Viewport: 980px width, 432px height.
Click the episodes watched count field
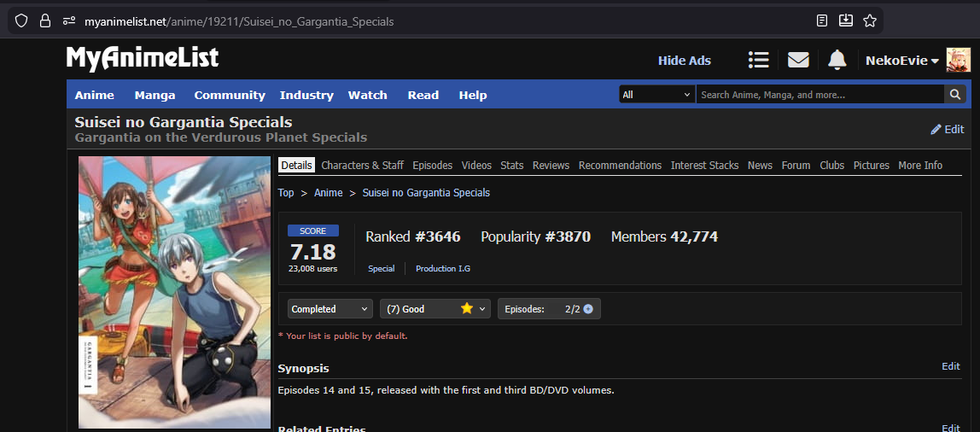566,309
